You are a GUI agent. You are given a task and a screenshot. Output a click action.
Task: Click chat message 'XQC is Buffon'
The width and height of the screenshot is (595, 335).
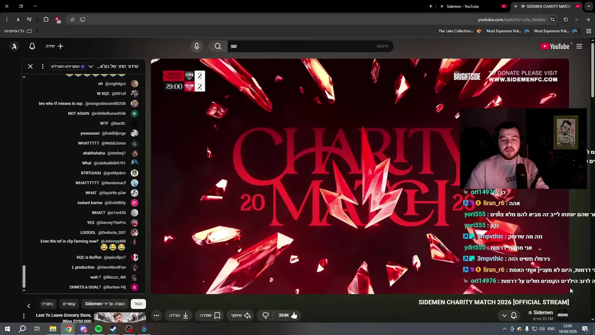[x=89, y=257]
